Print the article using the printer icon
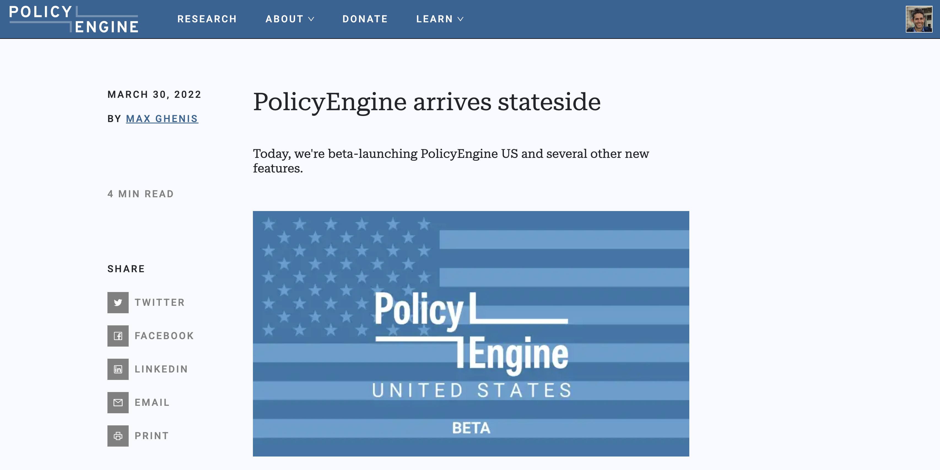The width and height of the screenshot is (940, 470). tap(118, 436)
